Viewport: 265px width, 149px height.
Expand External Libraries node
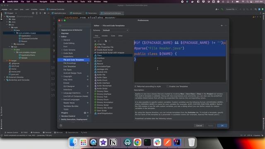(x=5, y=77)
